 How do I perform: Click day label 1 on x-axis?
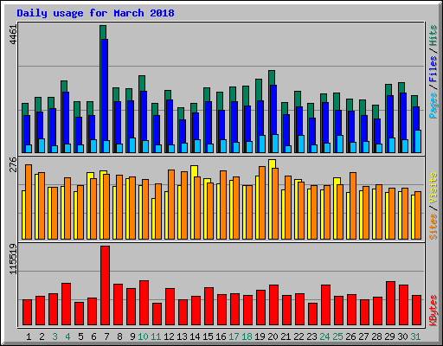point(29,336)
